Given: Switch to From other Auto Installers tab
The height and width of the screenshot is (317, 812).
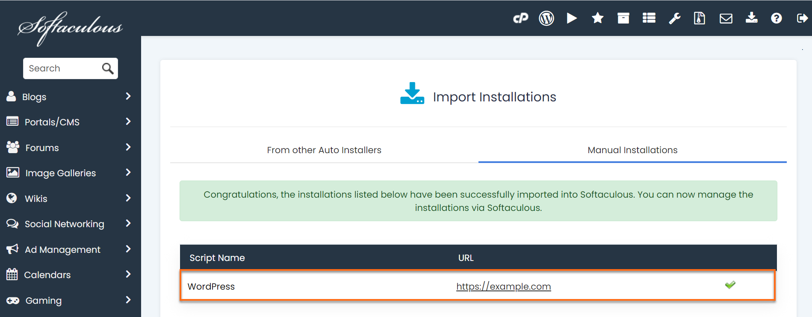Looking at the screenshot, I should pyautogui.click(x=324, y=150).
